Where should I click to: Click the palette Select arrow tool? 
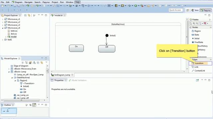pos(191,23)
